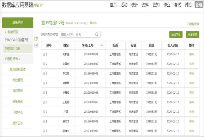Click the 该班共有100学生 label
The width and height of the screenshot is (204, 137).
pos(49,35)
